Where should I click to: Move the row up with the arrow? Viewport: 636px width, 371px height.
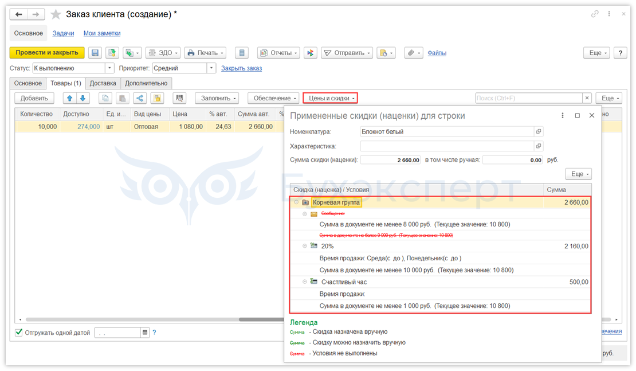(x=69, y=98)
